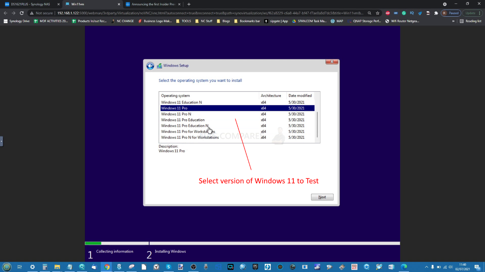
Task: Open the NC CHANGE bookmark
Action: tap(123, 21)
